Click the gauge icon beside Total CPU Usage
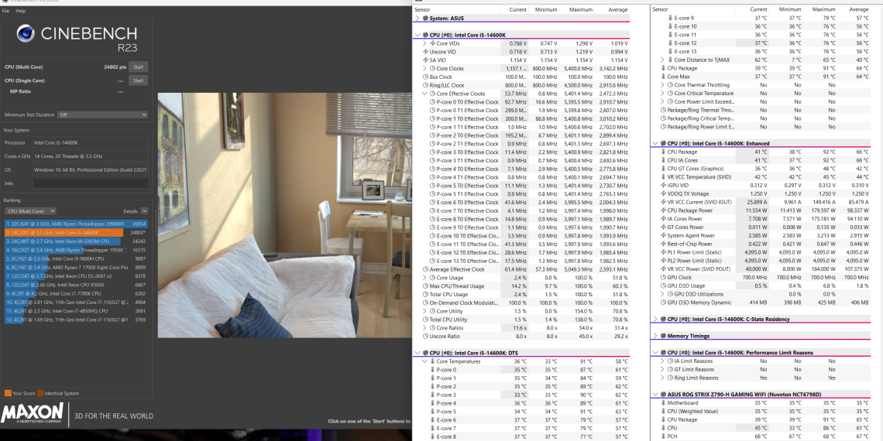This screenshot has width=883, height=441. 424,294
